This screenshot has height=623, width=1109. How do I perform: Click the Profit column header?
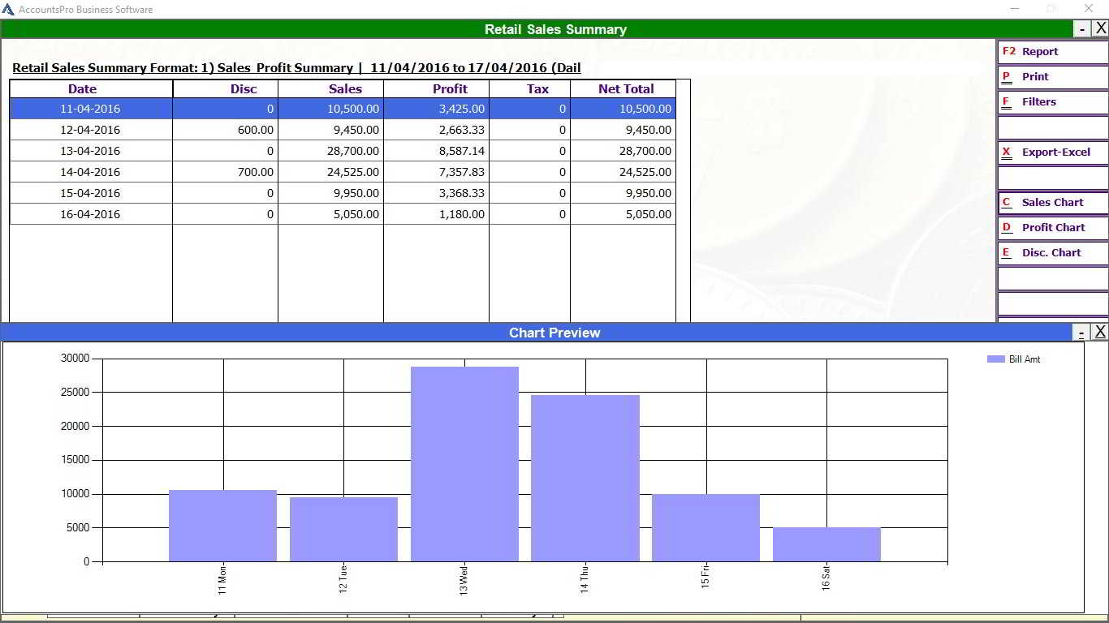tap(450, 89)
